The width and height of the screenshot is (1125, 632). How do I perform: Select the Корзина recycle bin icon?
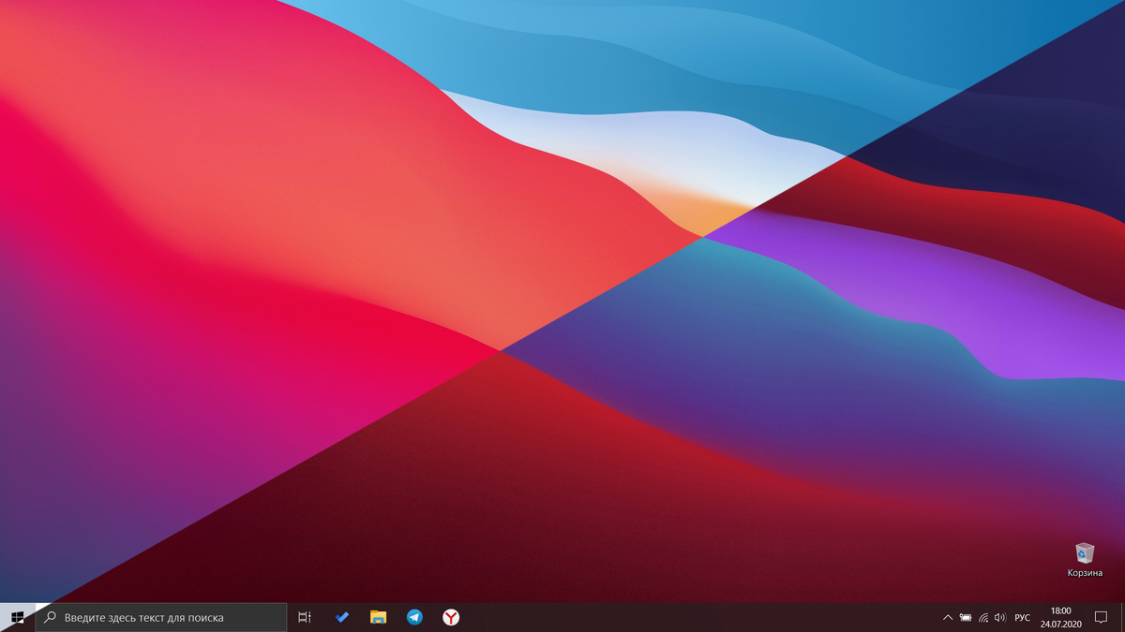1085,560
